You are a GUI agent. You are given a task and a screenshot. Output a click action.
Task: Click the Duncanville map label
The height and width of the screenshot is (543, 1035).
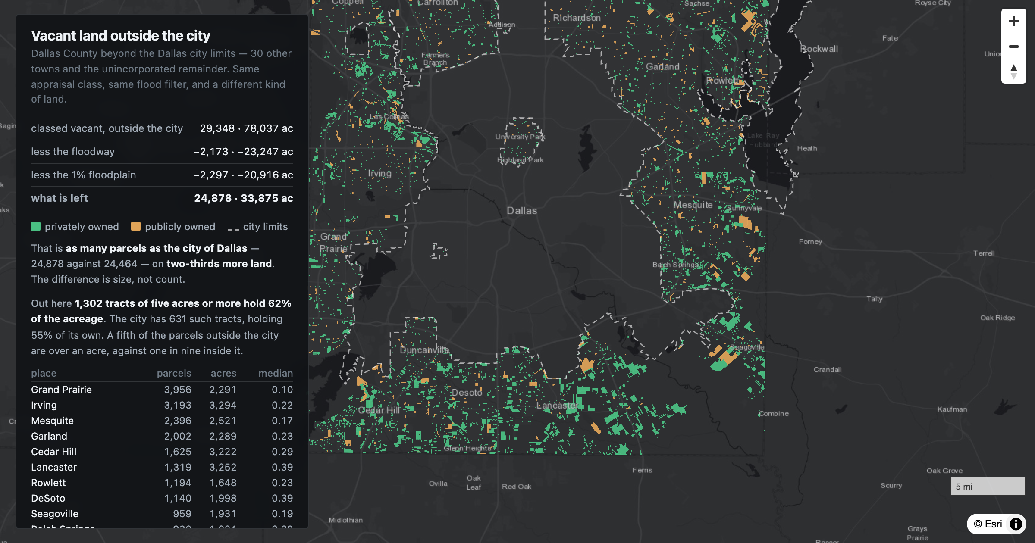(x=424, y=350)
